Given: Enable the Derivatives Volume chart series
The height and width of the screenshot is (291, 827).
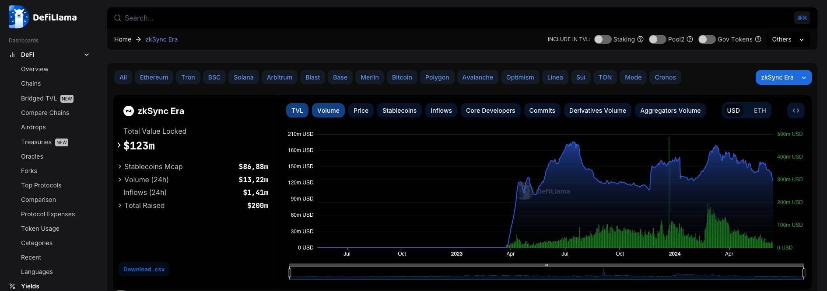Looking at the screenshot, I should pyautogui.click(x=598, y=111).
